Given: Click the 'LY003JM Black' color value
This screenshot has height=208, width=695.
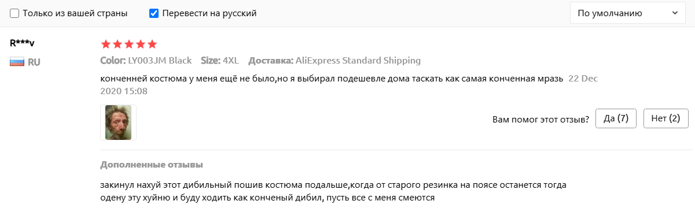Looking at the screenshot, I should 160,61.
